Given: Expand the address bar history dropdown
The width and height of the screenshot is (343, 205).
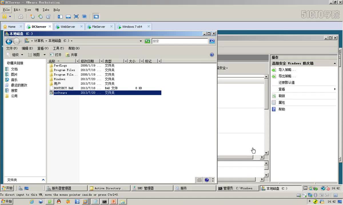Looking at the screenshot, I should click(x=141, y=41).
